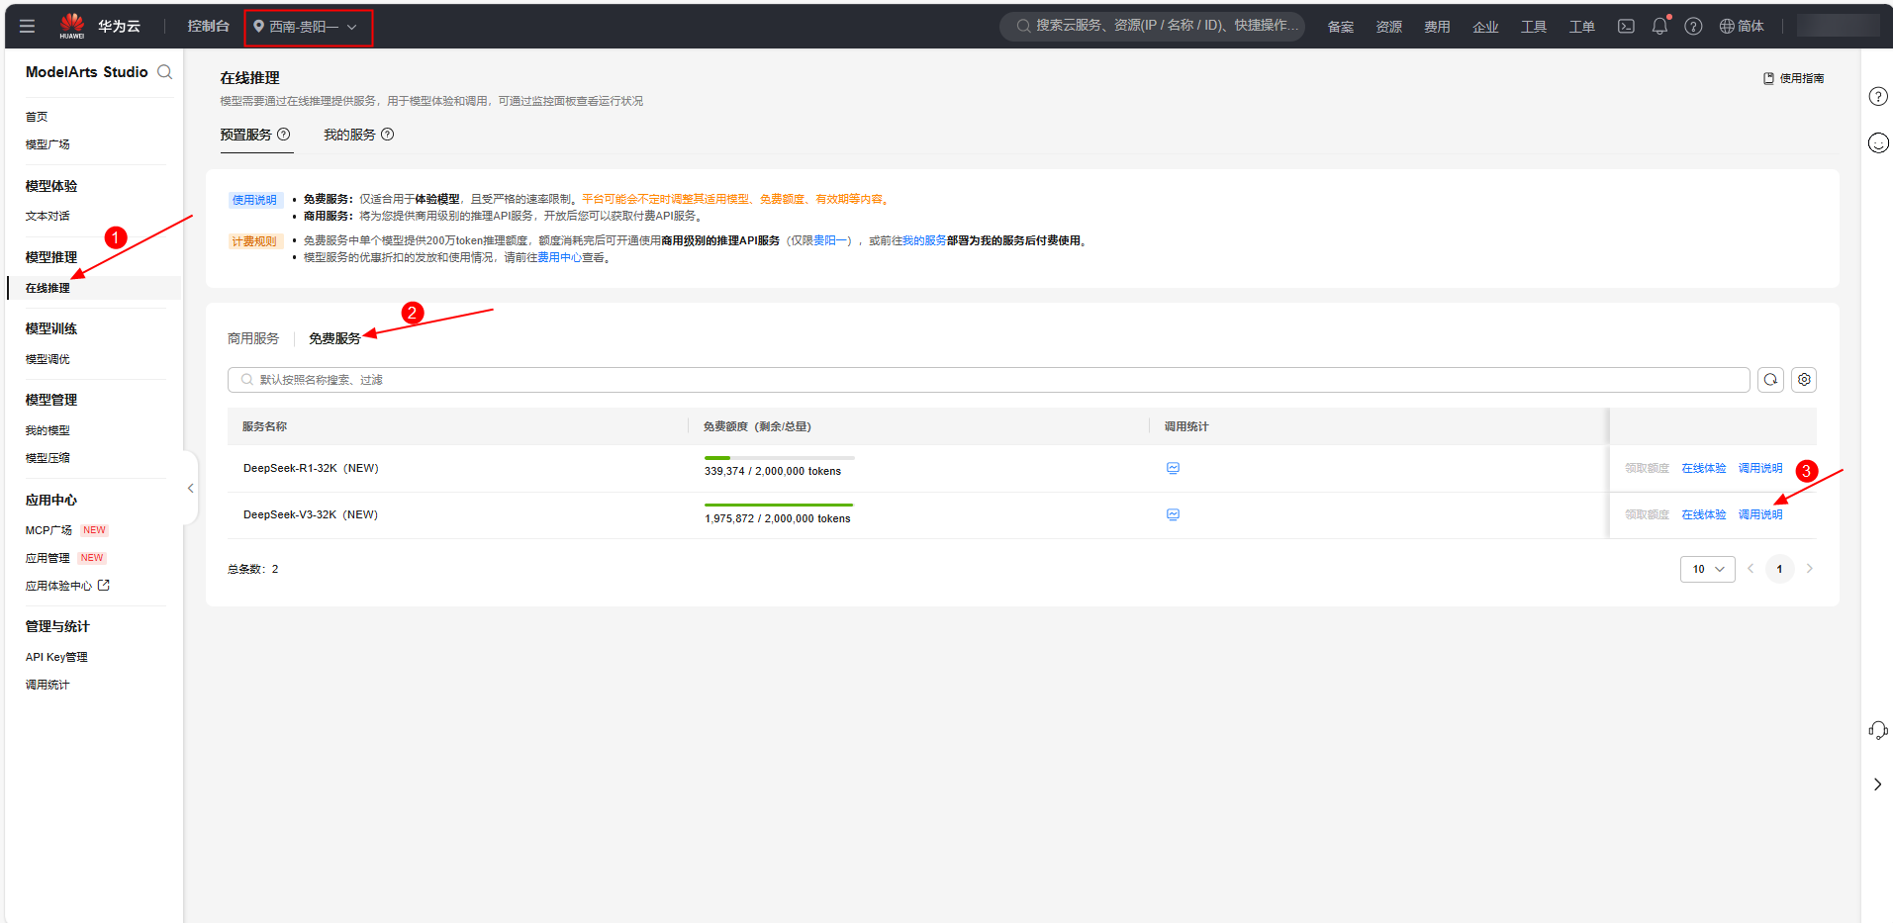This screenshot has width=1893, height=923.
Task: Open the customer service headset icon
Action: tap(1878, 731)
